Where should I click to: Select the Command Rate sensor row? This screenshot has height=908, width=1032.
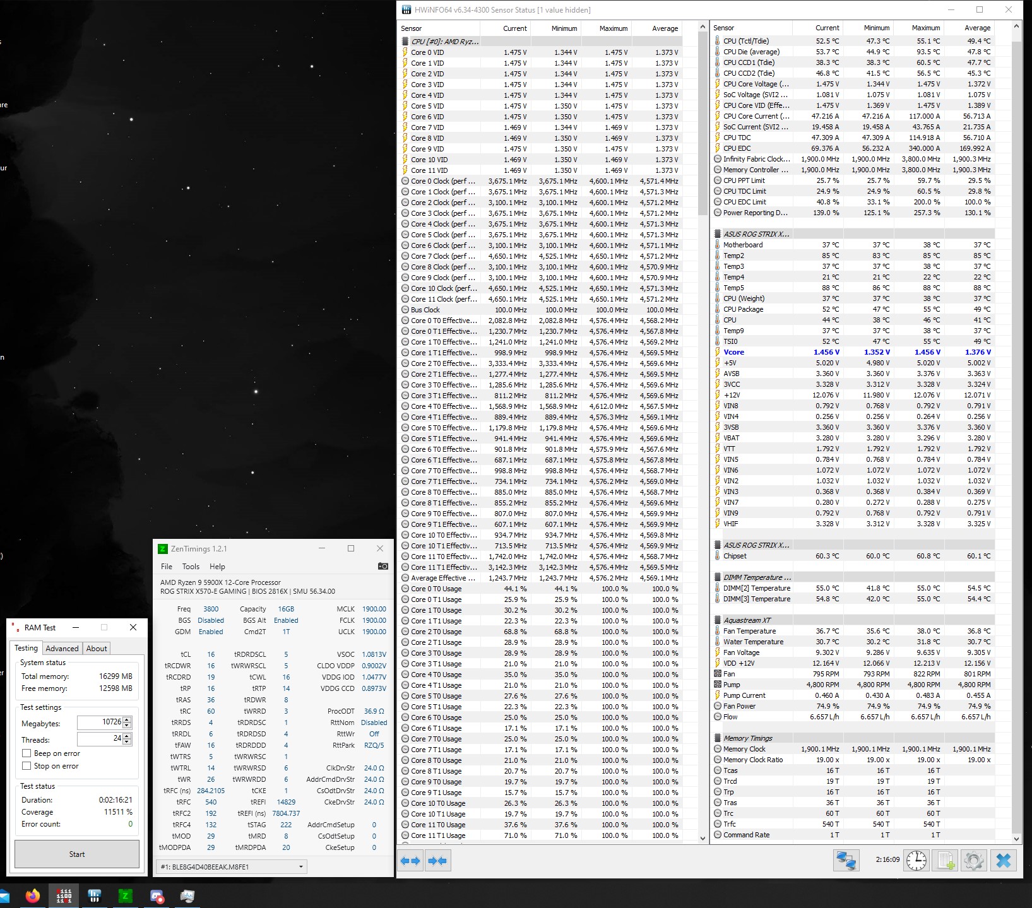853,835
